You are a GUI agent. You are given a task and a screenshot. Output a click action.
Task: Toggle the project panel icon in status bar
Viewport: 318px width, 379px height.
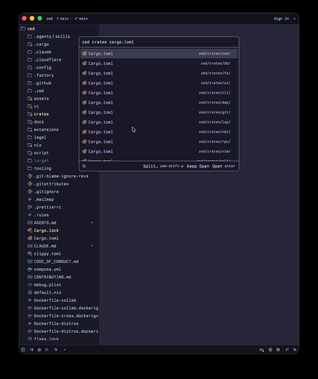[x=32, y=350]
